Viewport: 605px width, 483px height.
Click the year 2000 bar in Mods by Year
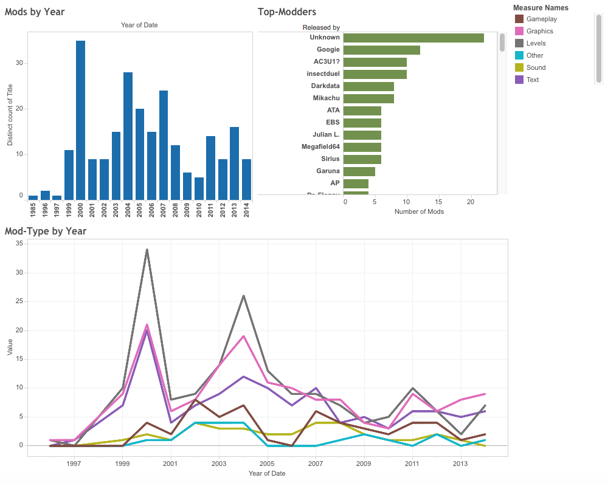81,120
